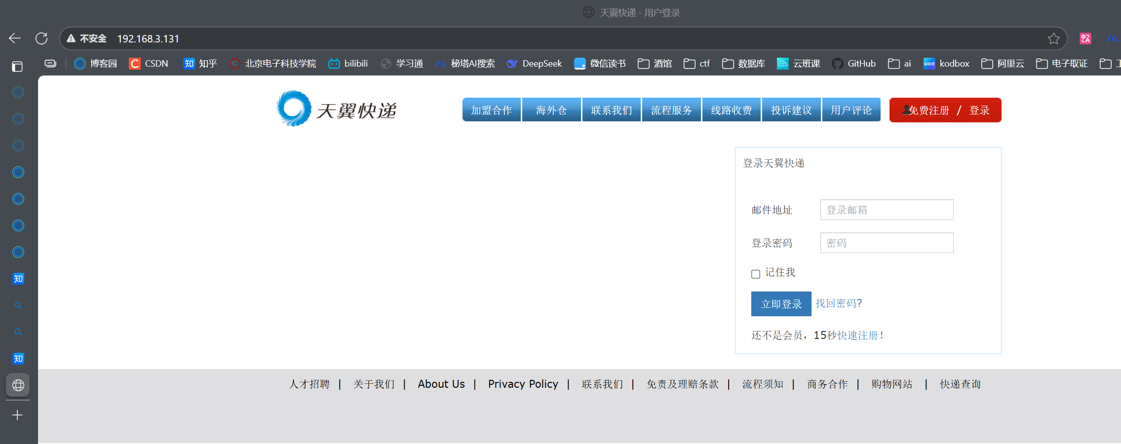Select the active globe tab in sidebar
This screenshot has height=444, width=1121.
coord(18,385)
